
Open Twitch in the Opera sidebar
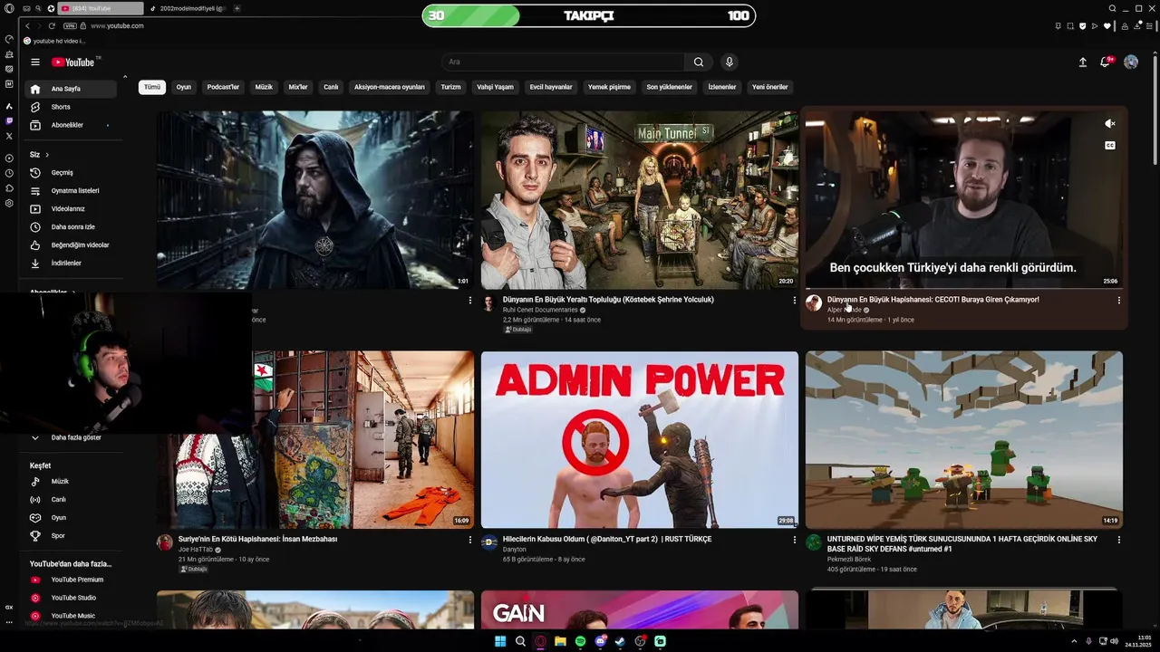click(x=9, y=120)
